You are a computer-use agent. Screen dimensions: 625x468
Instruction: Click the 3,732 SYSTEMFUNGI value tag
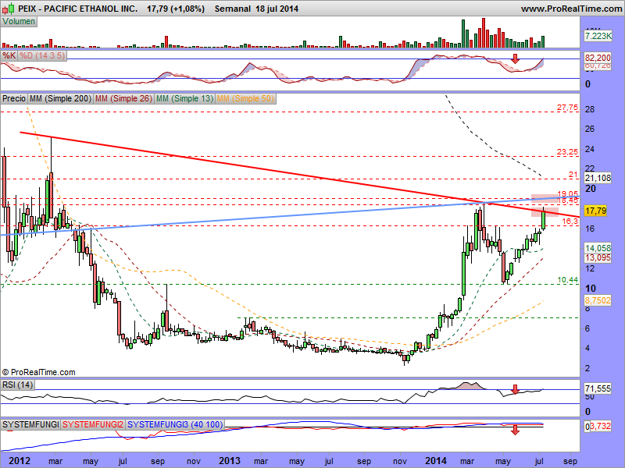coord(600,426)
